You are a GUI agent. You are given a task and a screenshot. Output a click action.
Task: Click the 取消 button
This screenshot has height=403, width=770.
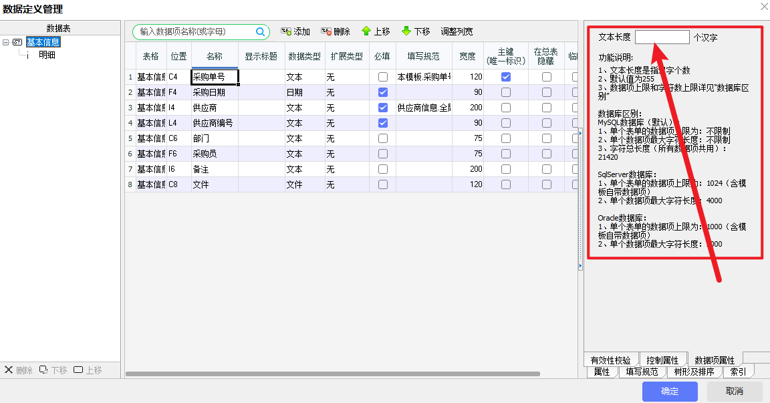pyautogui.click(x=735, y=391)
